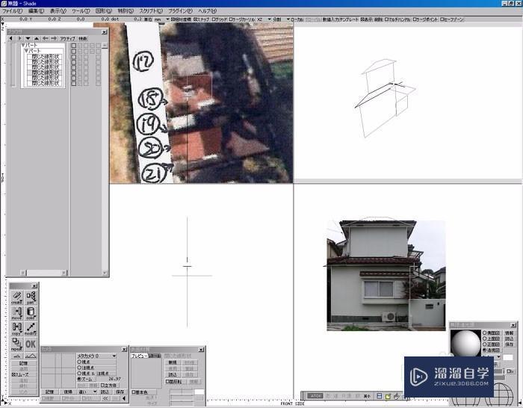523x408 pixels.
Task: Click the white swatch next to light dropdown
Action: pyautogui.click(x=507, y=357)
